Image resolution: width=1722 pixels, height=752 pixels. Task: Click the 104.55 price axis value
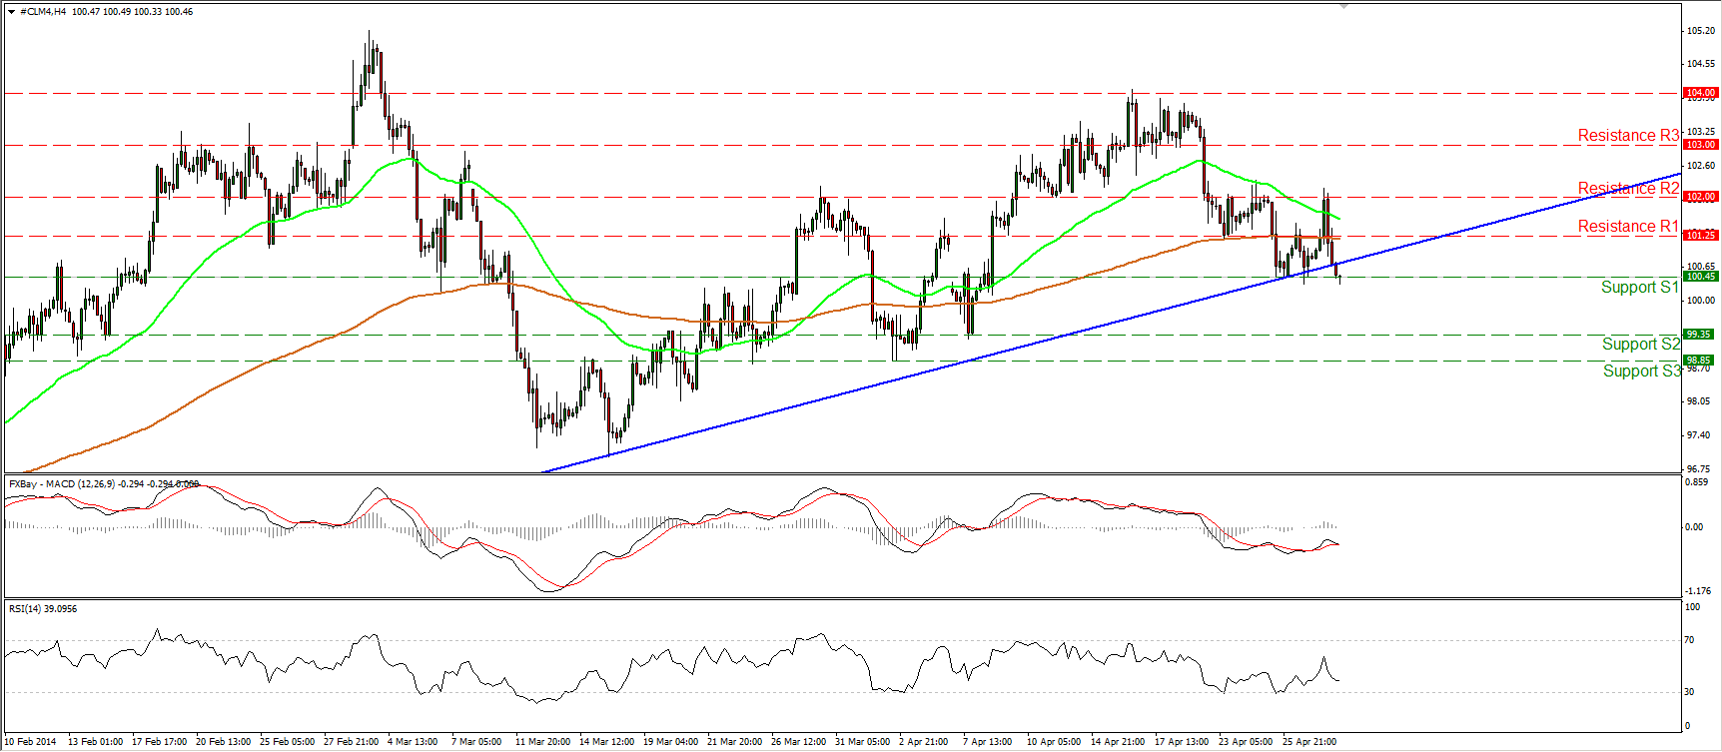click(x=1701, y=64)
